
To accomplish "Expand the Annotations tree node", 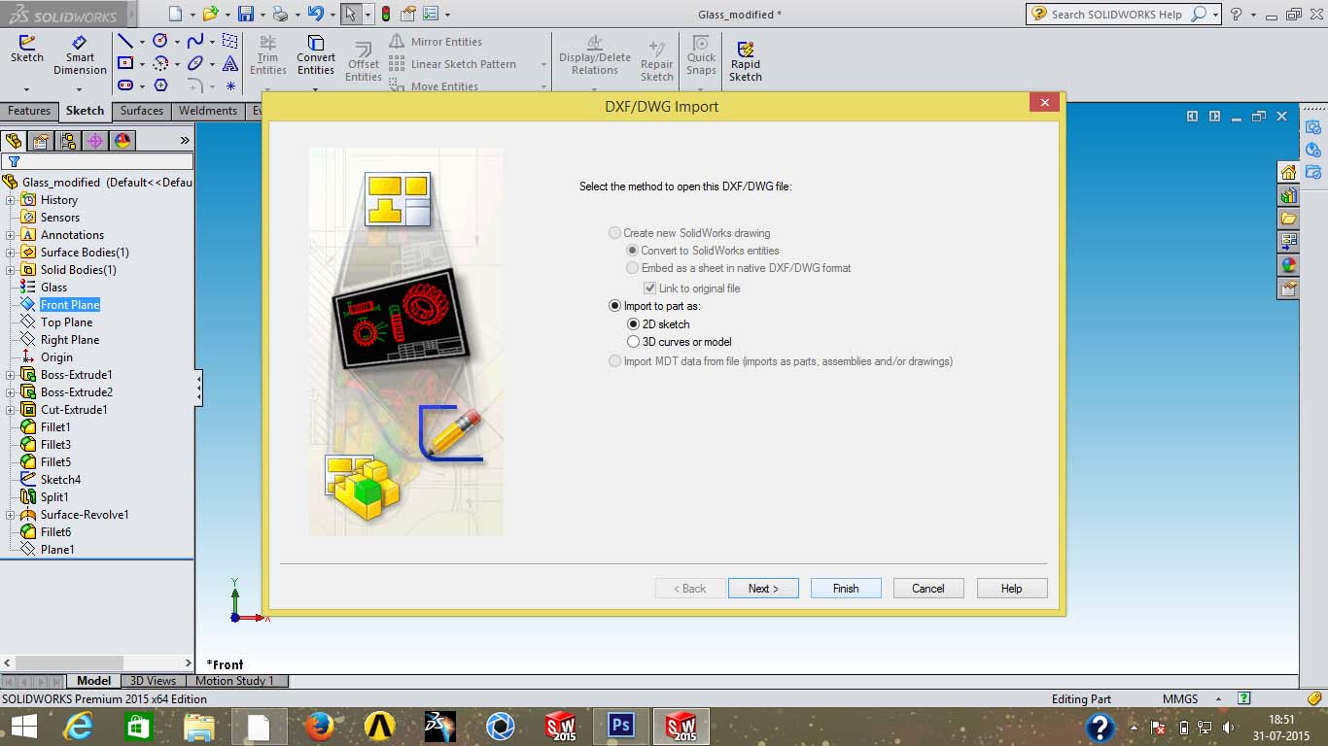I will pyautogui.click(x=11, y=235).
